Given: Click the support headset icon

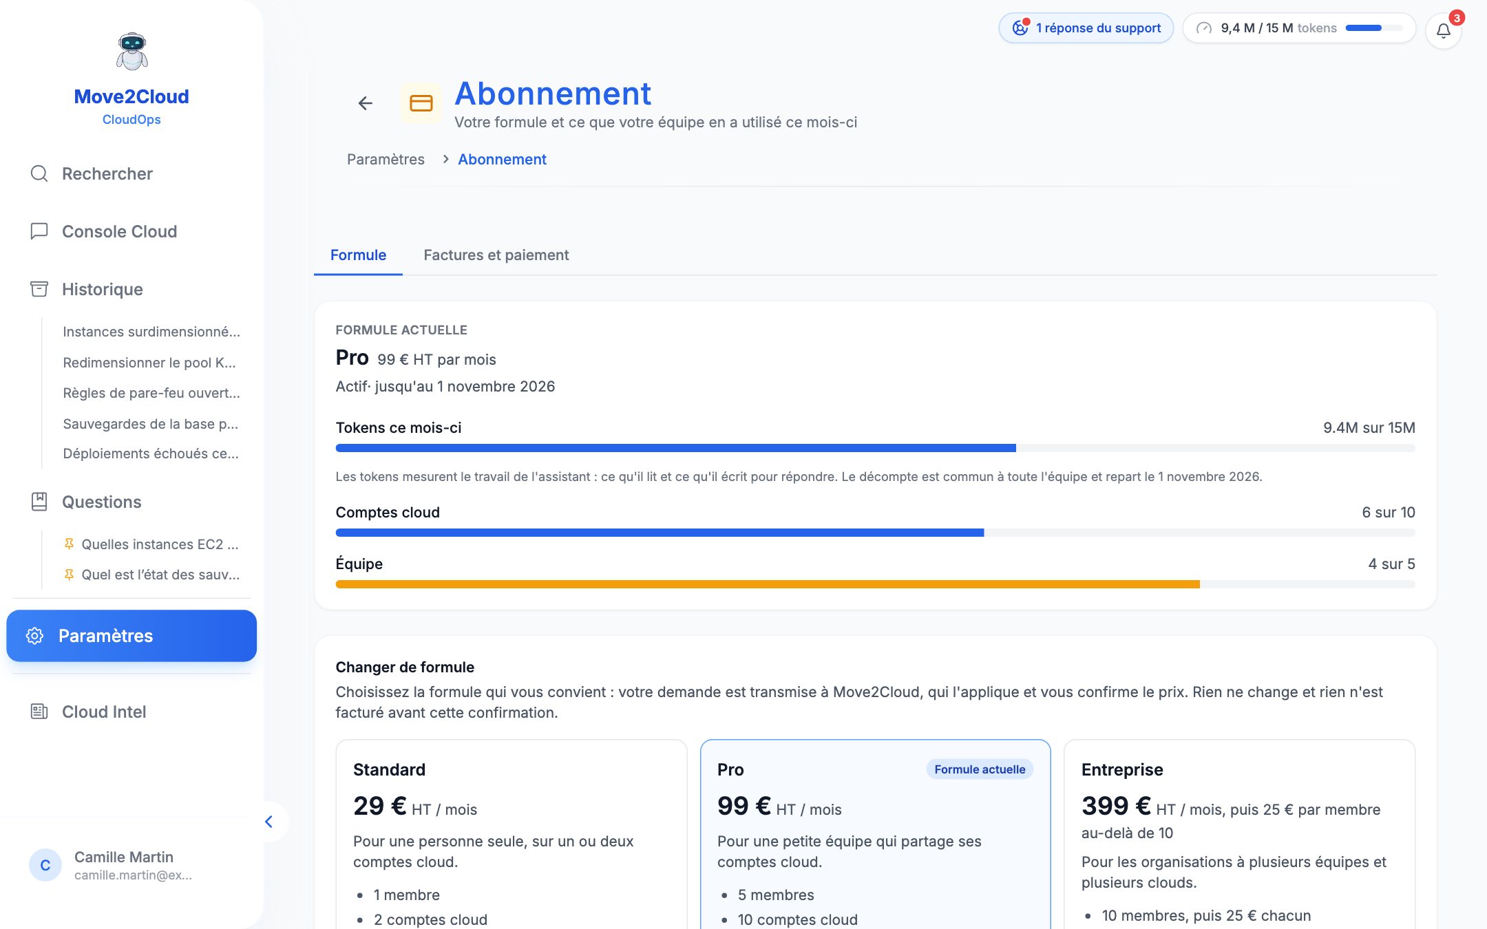Looking at the screenshot, I should 1020,28.
